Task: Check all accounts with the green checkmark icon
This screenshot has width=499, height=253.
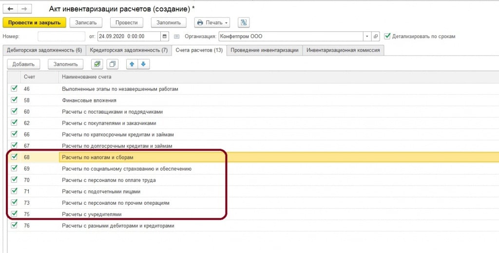Action: [97, 64]
